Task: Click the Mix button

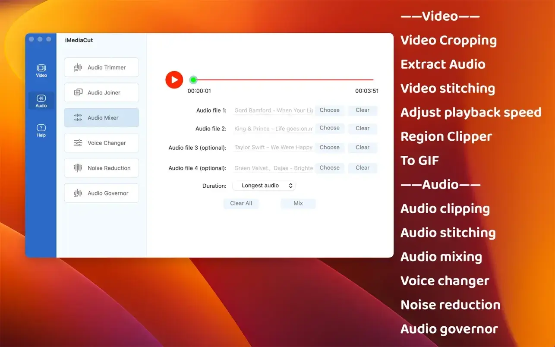Action: [298, 203]
